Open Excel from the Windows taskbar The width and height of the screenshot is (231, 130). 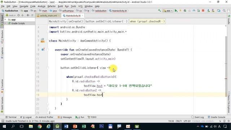click(x=84, y=126)
